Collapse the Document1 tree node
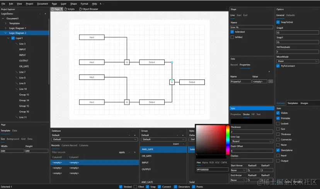 click(3, 18)
